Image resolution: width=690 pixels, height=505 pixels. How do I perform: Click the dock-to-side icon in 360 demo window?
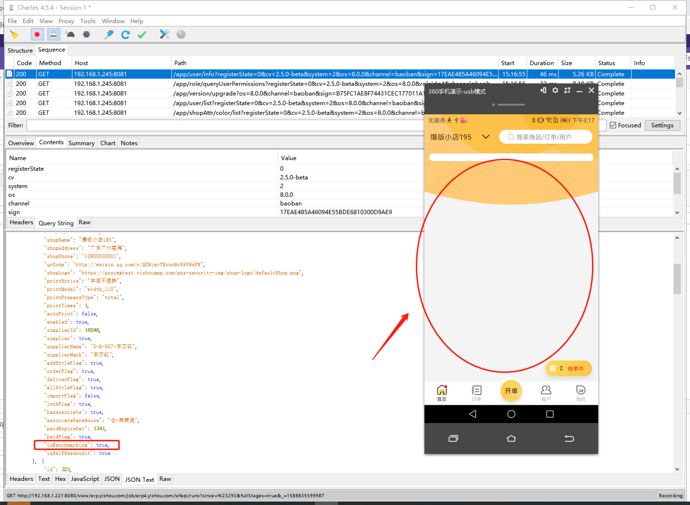[543, 90]
